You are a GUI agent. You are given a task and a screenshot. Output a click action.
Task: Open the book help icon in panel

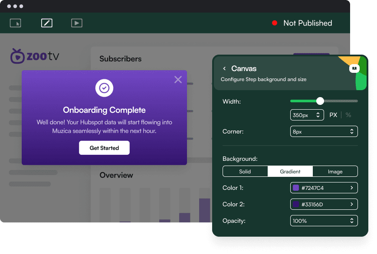[354, 68]
